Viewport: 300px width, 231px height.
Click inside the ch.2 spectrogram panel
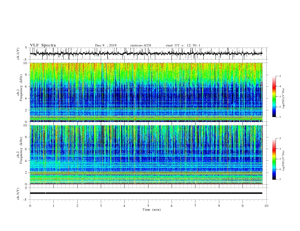(x=146, y=155)
